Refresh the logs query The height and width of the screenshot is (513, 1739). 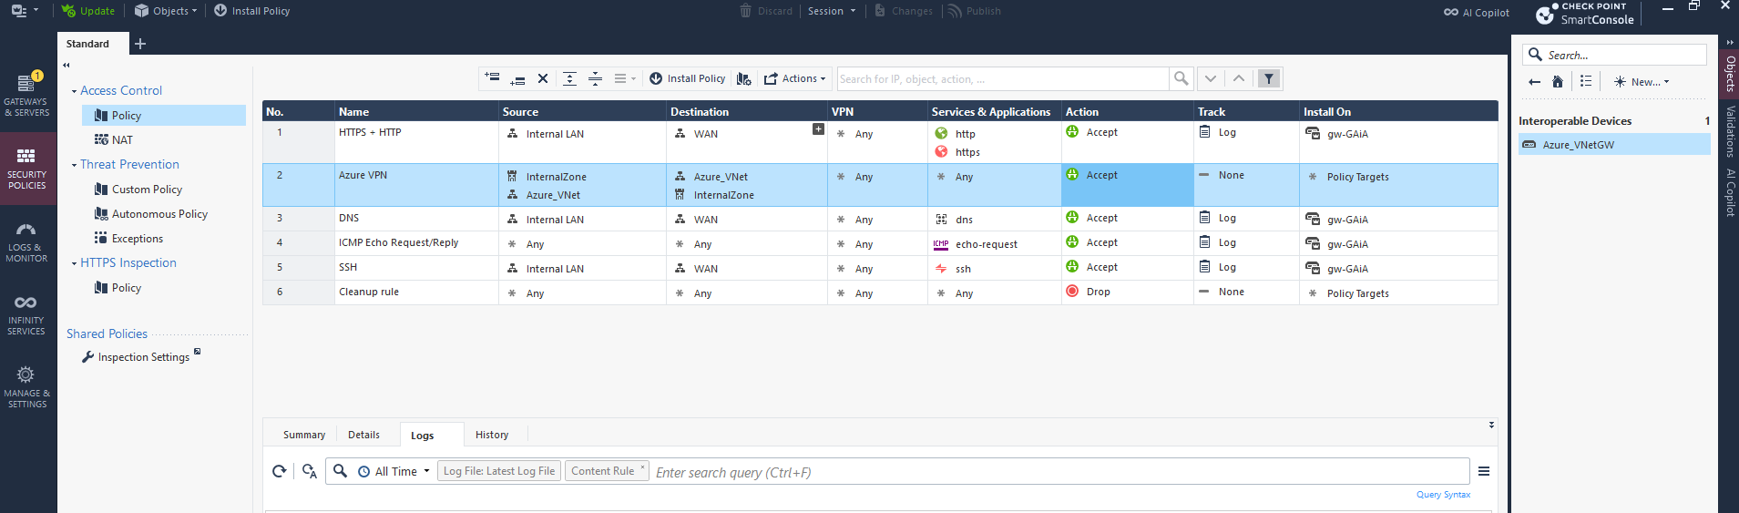click(x=280, y=471)
